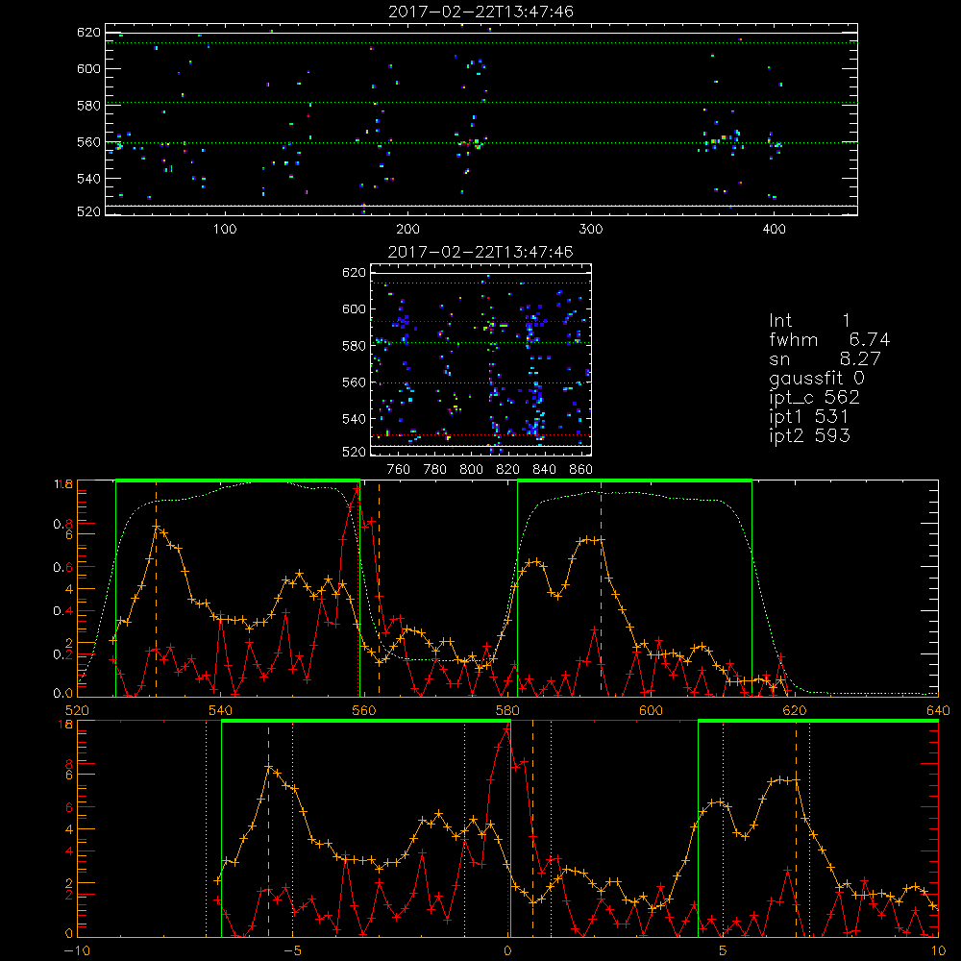Click y-axis label 580 on top image plot
Image resolution: width=961 pixels, height=961 pixels.
click(88, 106)
